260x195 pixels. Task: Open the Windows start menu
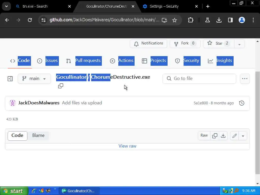point(14,191)
